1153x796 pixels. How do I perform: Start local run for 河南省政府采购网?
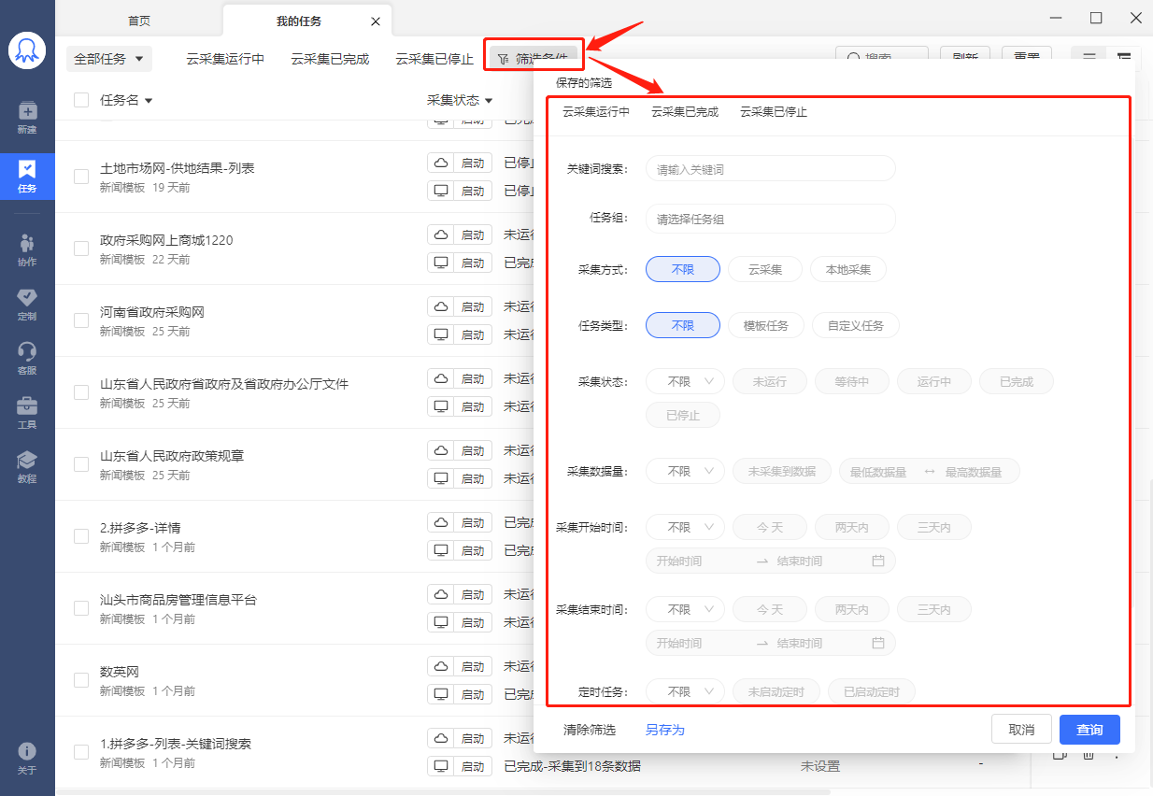(461, 334)
